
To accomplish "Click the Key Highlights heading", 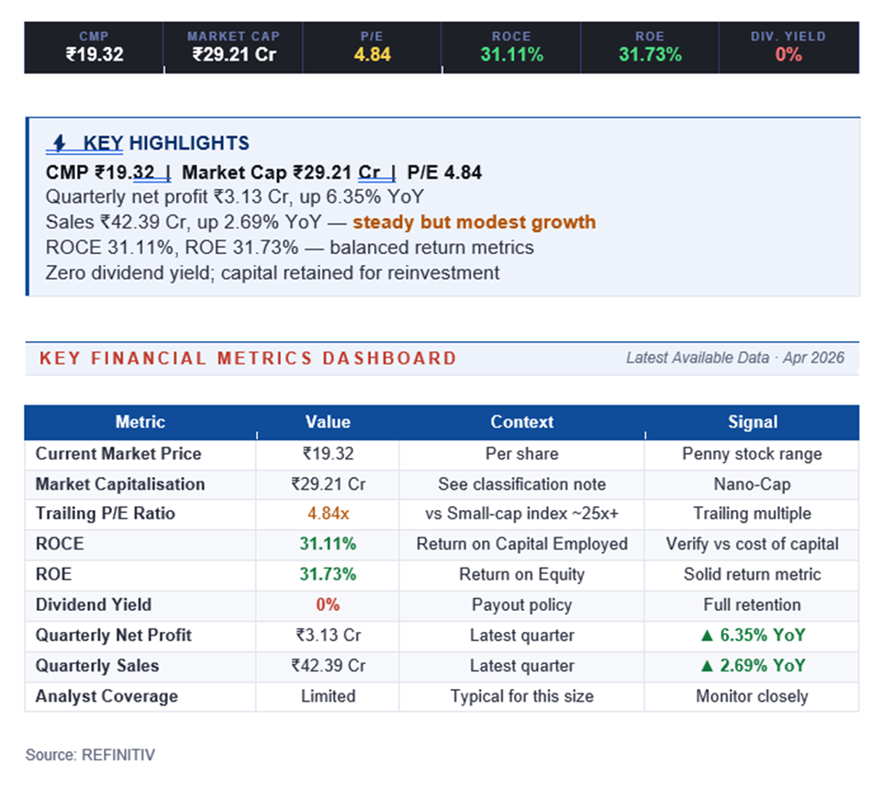I will click(165, 143).
